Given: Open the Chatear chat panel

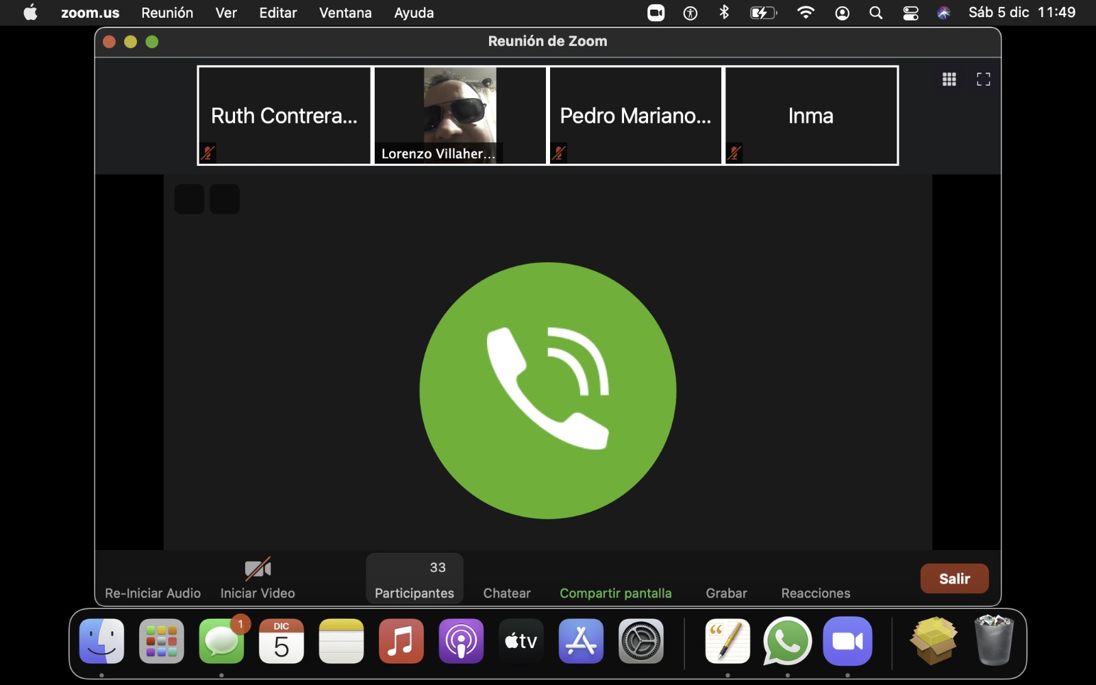Looking at the screenshot, I should (x=507, y=593).
